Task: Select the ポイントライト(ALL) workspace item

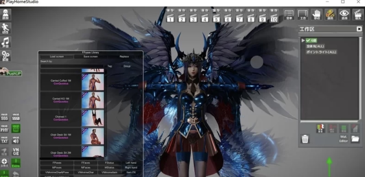Action: [x=321, y=52]
